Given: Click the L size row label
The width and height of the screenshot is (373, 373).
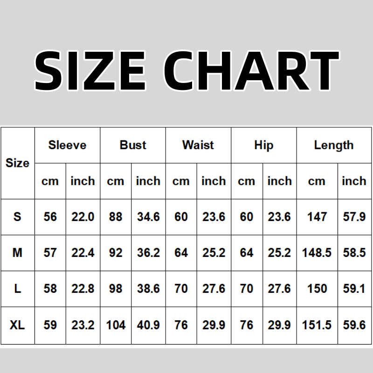Looking at the screenshot, I should tap(17, 289).
